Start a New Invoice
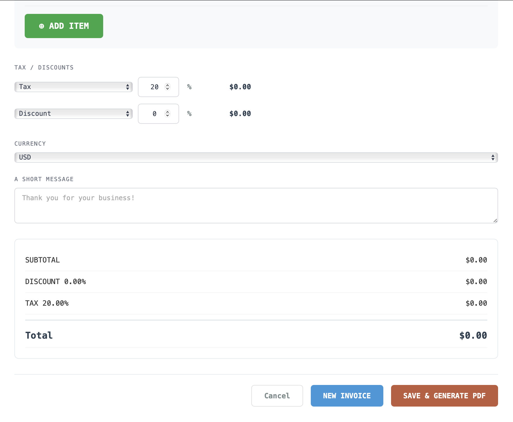Image resolution: width=513 pixels, height=422 pixels. coord(347,396)
